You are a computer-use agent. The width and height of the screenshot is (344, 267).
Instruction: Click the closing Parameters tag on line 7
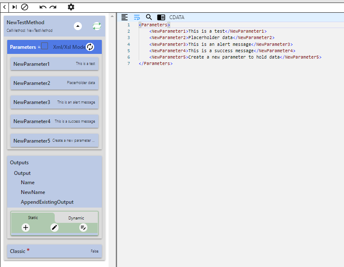click(x=156, y=63)
